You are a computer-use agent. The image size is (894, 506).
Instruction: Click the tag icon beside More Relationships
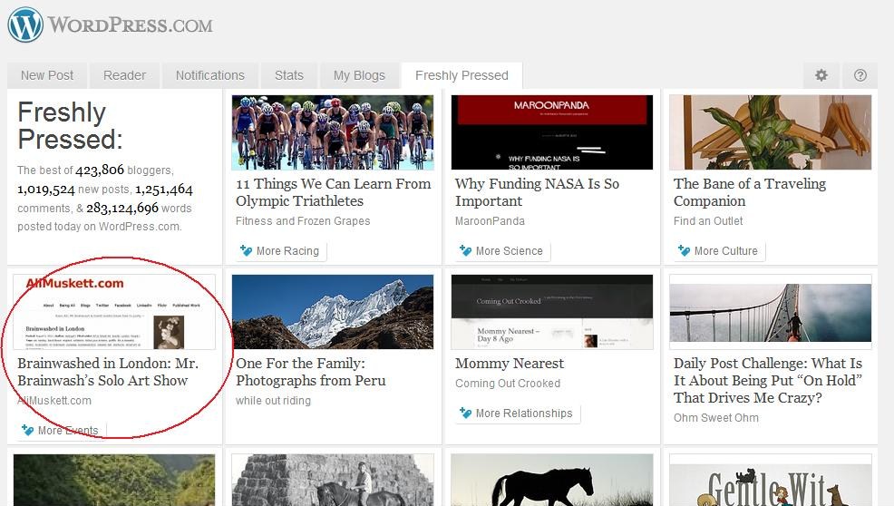(465, 414)
